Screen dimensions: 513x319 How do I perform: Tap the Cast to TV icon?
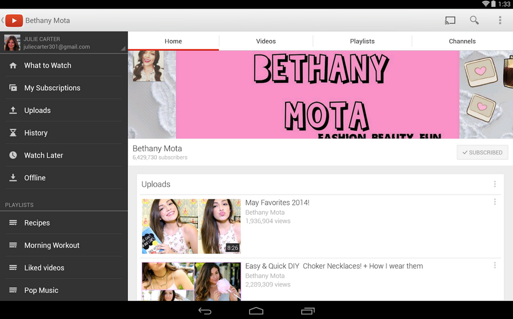point(450,21)
